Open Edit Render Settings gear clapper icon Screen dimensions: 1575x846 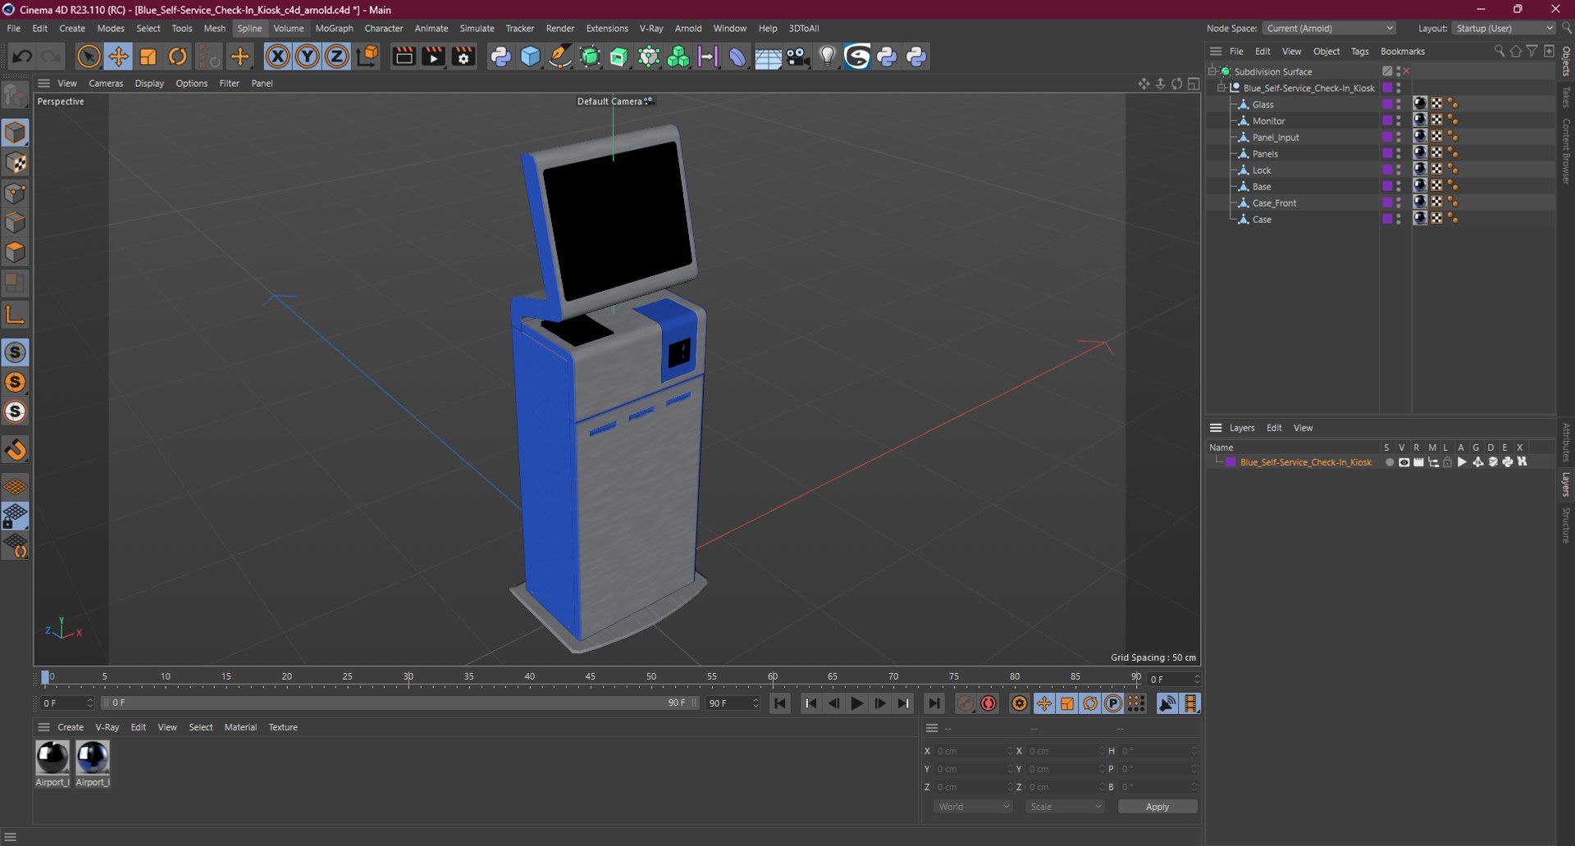463,57
